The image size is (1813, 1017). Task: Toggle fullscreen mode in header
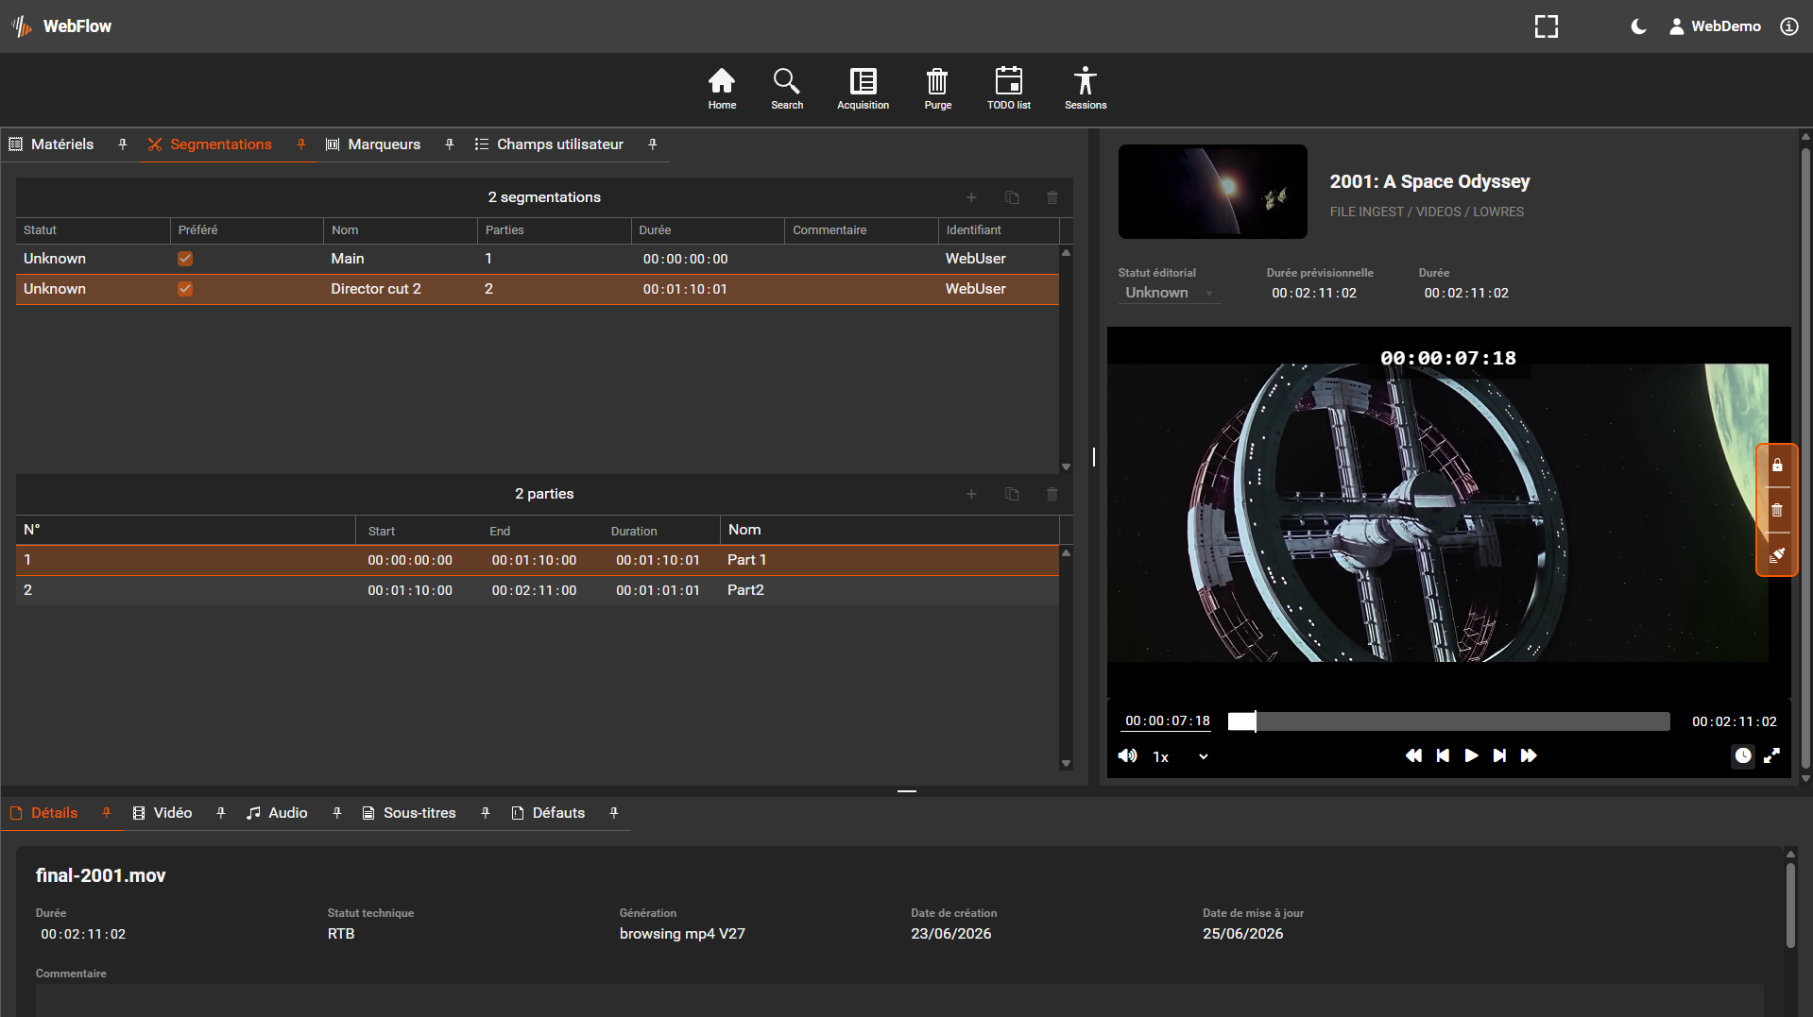click(1547, 26)
